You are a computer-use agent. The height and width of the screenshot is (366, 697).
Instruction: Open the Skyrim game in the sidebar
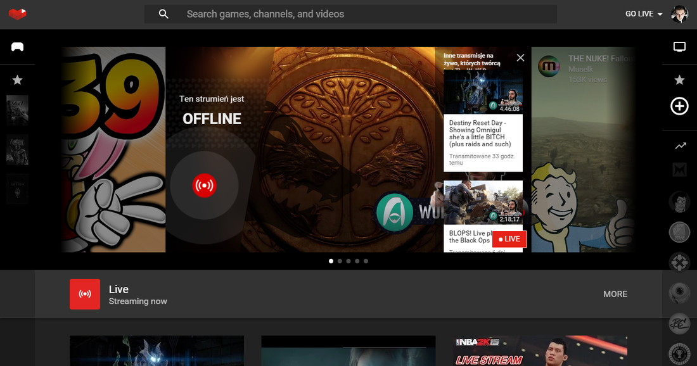pyautogui.click(x=17, y=189)
